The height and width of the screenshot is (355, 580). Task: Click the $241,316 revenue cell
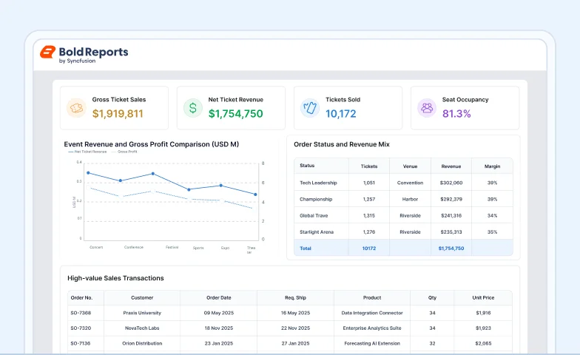(x=451, y=216)
